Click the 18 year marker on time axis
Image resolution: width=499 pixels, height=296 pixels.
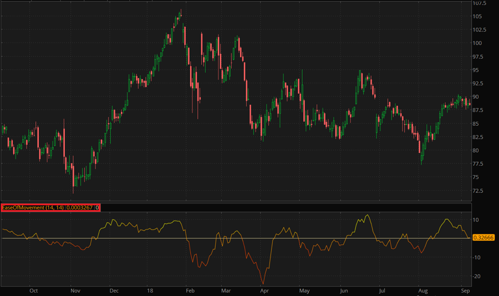pyautogui.click(x=151, y=290)
